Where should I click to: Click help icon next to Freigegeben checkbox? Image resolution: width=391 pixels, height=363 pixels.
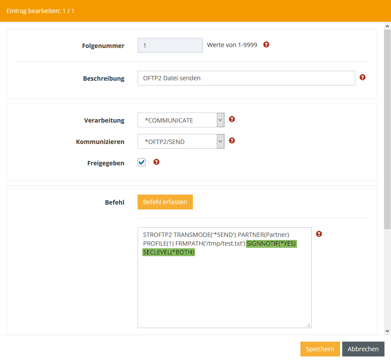tap(156, 162)
